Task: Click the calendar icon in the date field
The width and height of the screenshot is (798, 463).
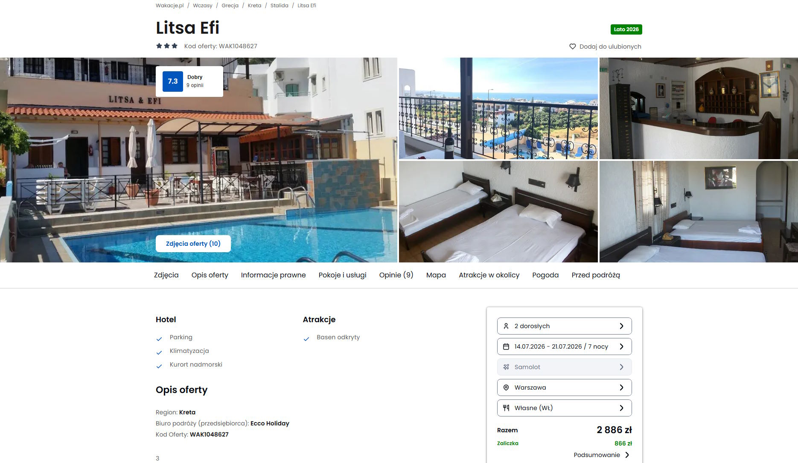Action: coord(506,347)
